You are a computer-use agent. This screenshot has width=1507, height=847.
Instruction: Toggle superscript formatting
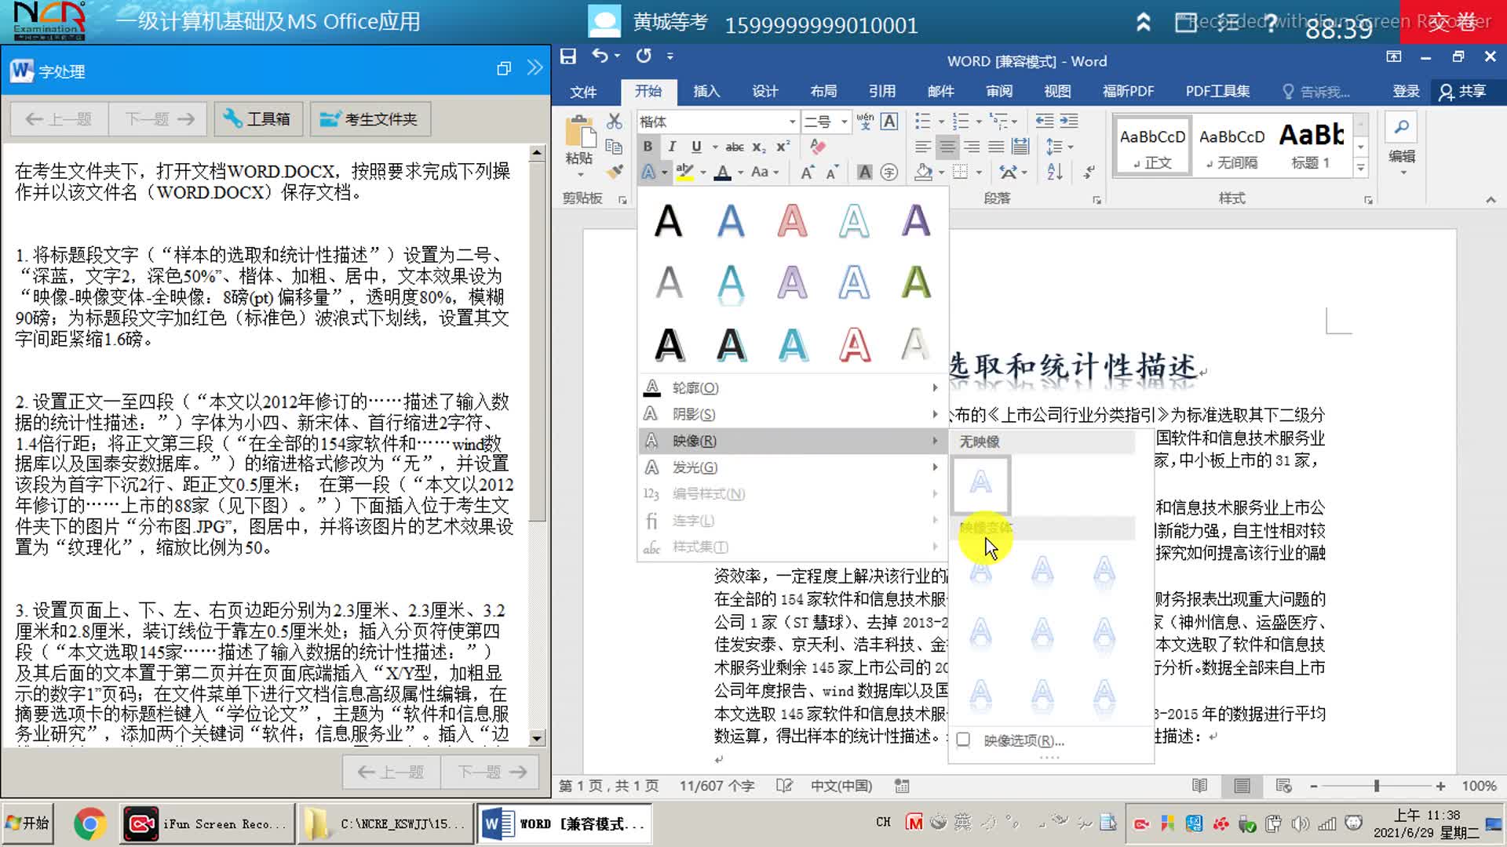tap(779, 147)
